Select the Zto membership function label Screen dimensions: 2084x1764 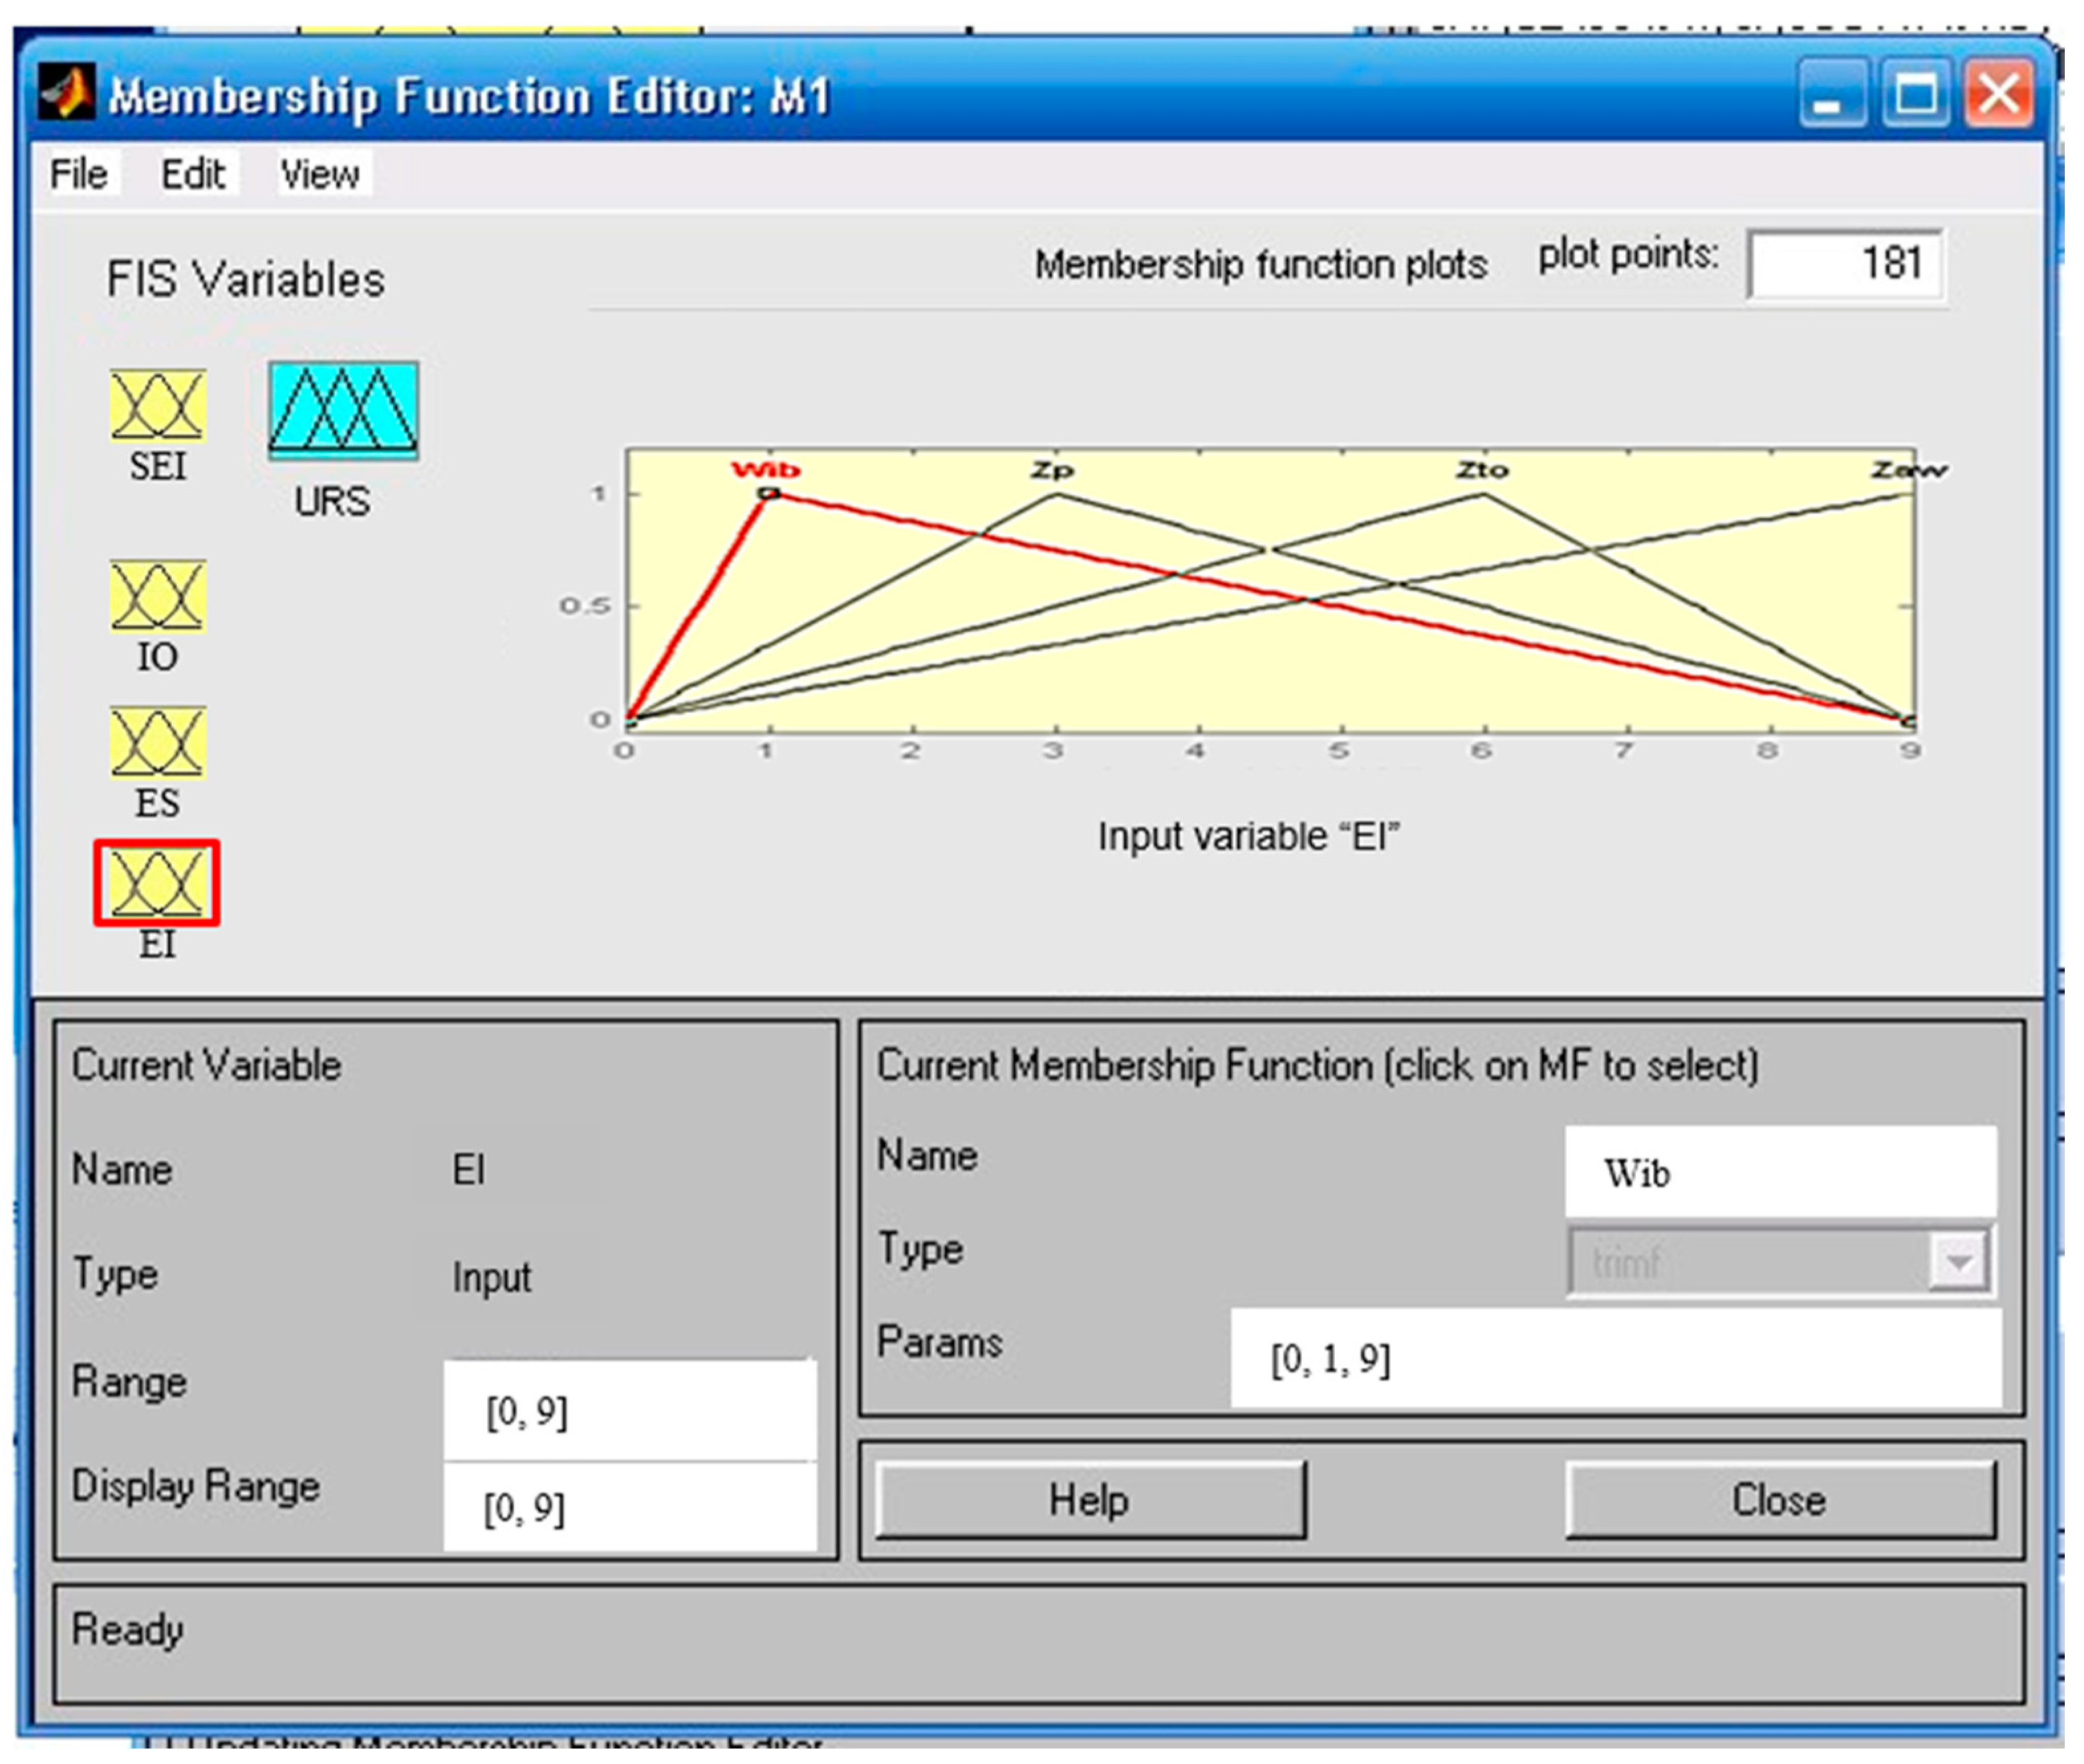pyautogui.click(x=1482, y=469)
